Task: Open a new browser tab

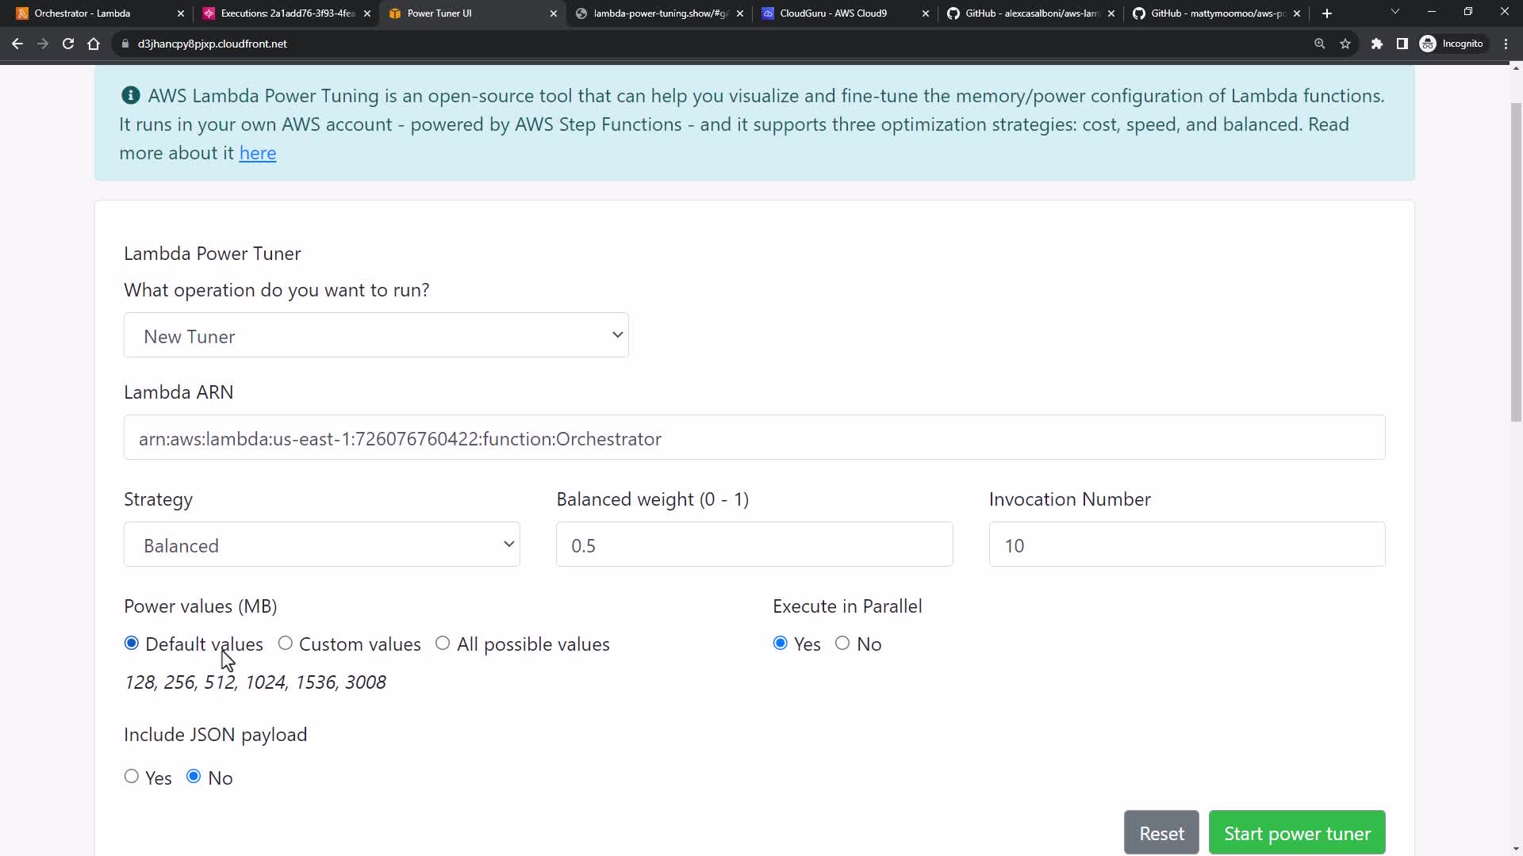Action: (x=1327, y=13)
